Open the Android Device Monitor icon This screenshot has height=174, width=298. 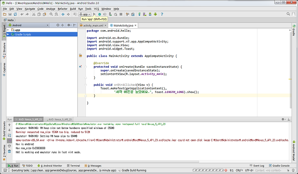click(155, 14)
